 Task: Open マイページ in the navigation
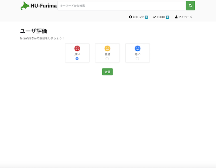(x=184, y=17)
